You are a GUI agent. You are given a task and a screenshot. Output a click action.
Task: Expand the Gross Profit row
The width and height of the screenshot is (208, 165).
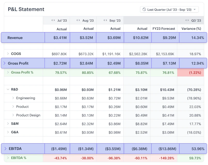pos(4,63)
